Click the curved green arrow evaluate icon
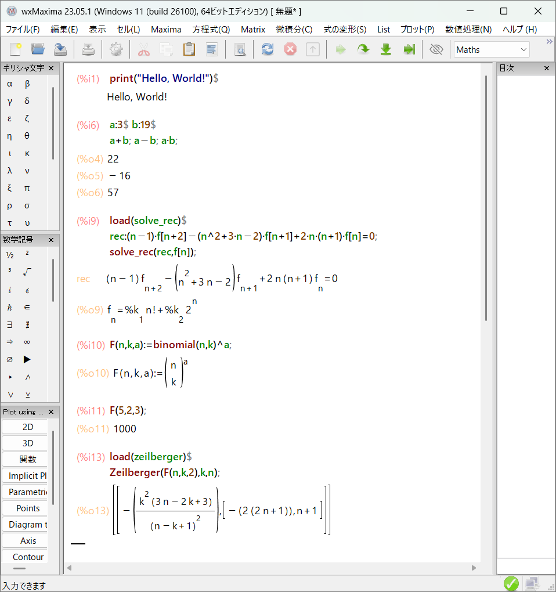This screenshot has height=592, width=556. (x=363, y=49)
